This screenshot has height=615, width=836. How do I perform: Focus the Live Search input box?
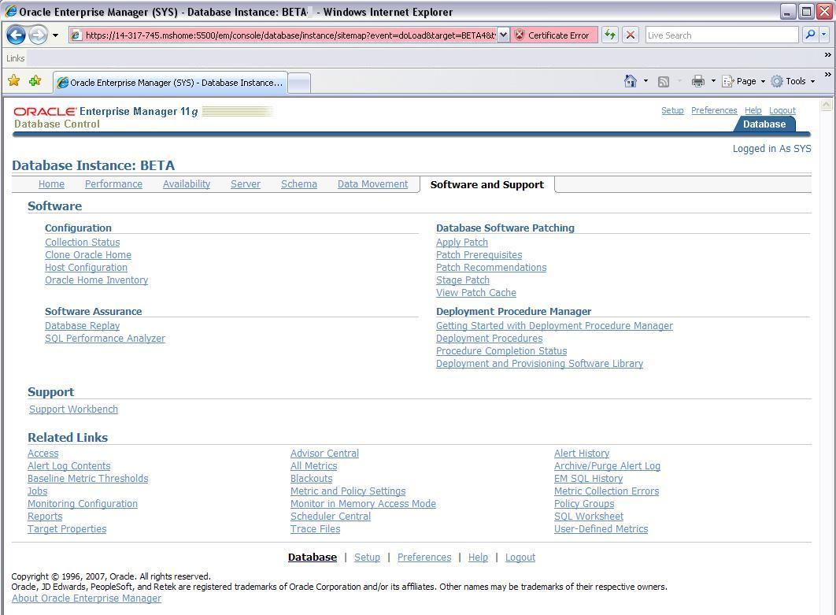click(722, 35)
